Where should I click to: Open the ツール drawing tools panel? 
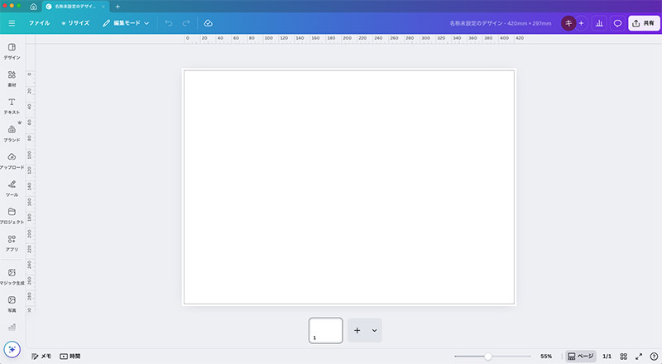[12, 187]
